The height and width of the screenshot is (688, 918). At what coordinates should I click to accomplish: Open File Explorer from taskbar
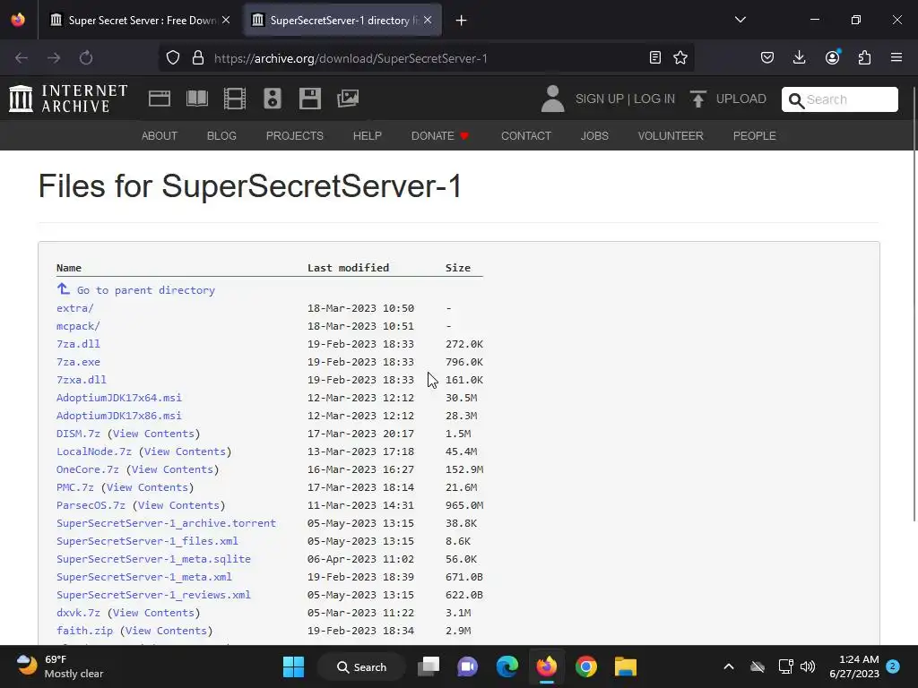pos(625,666)
